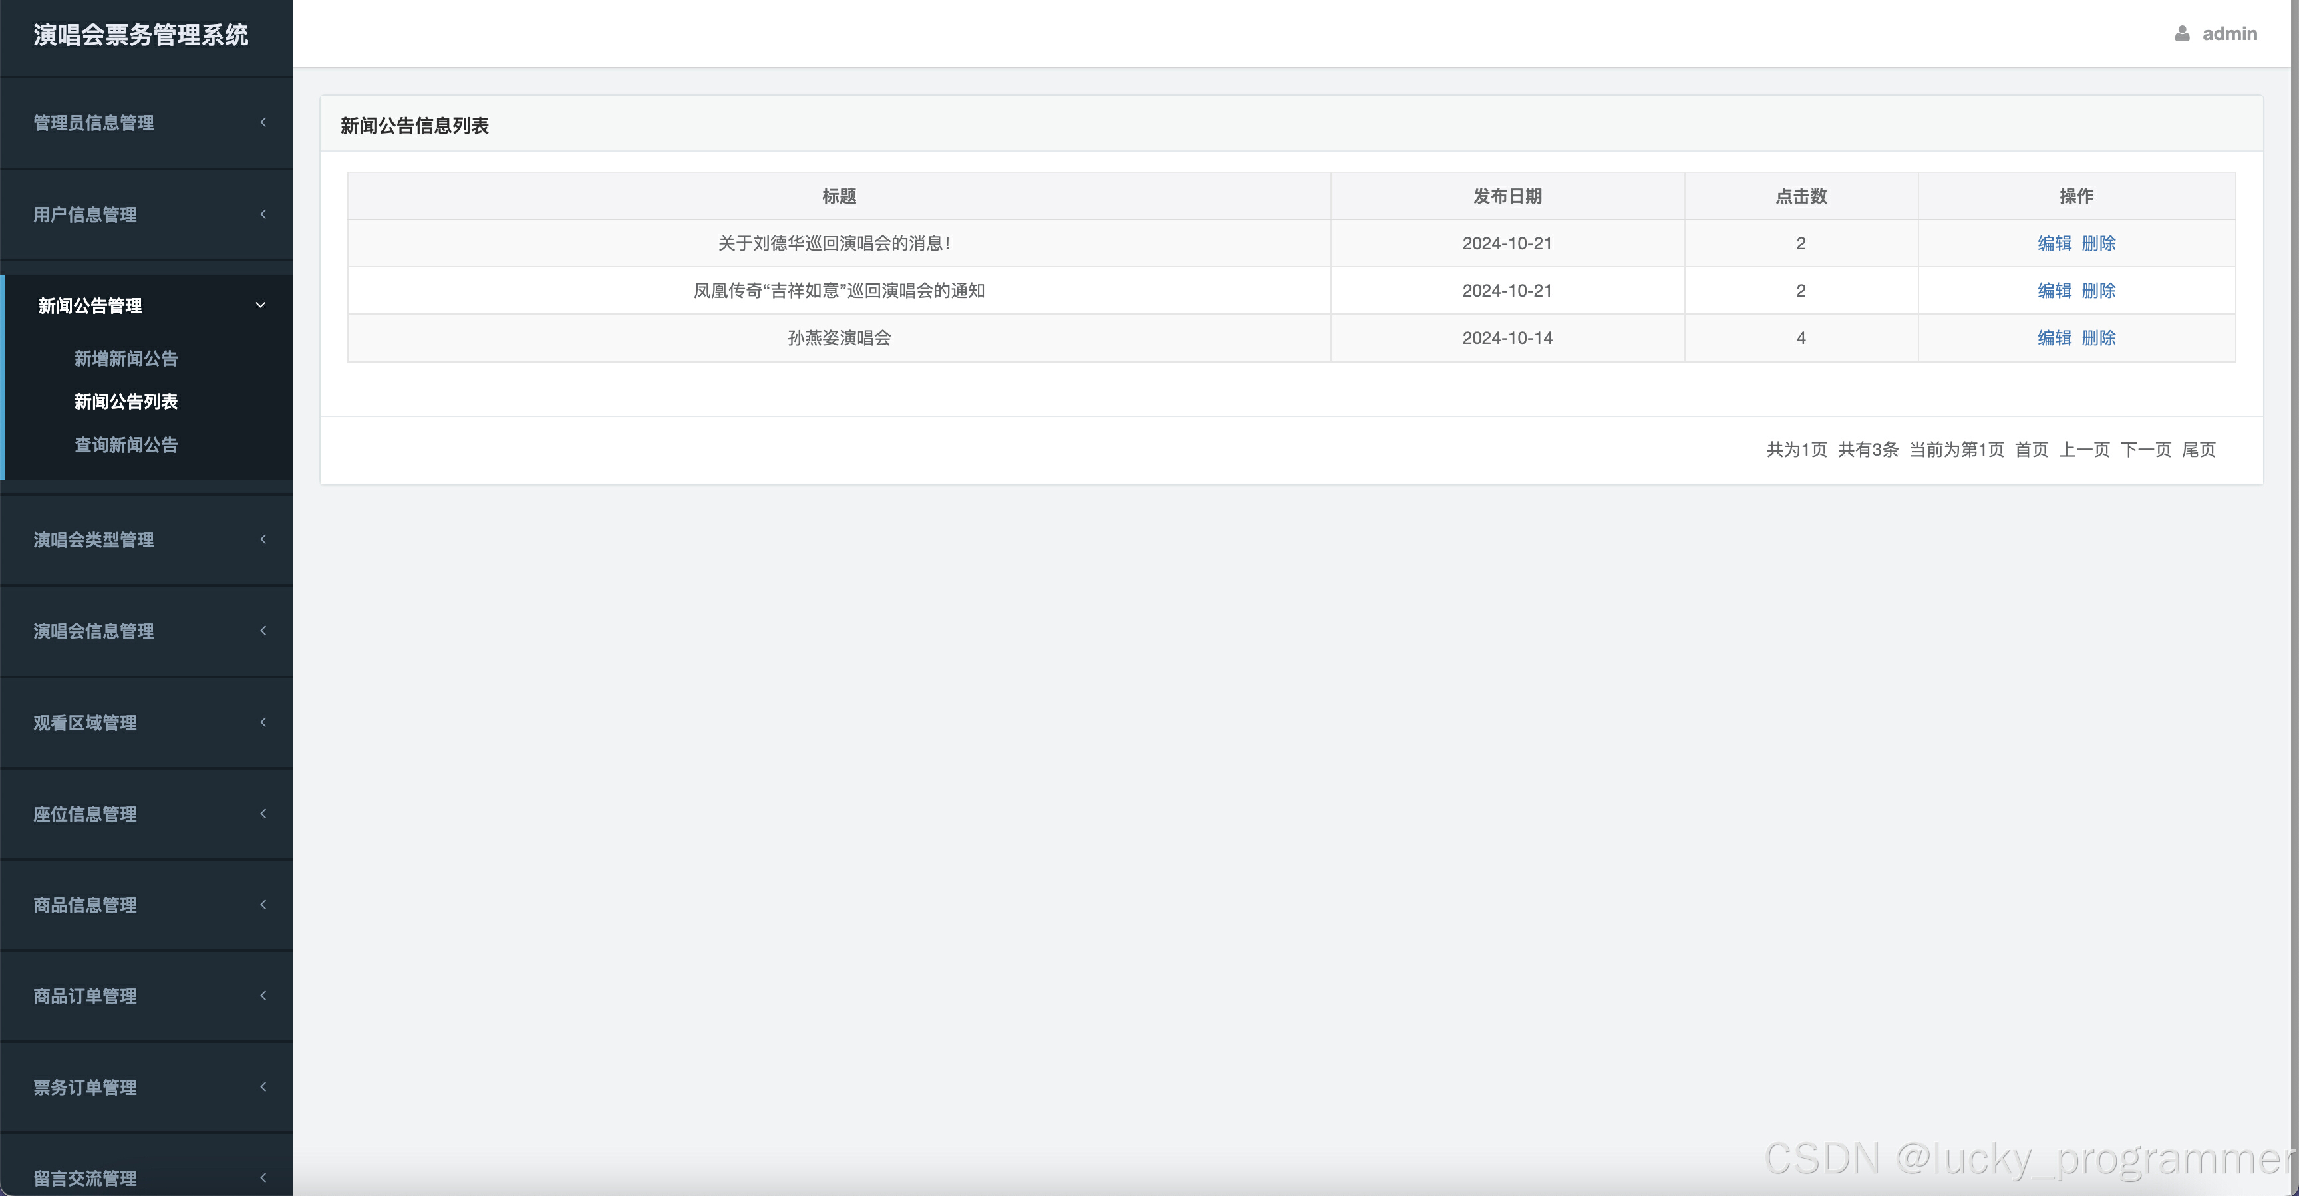Viewport: 2299px width, 1196px height.
Task: Select 新闻公告列表 submenu item
Action: (126, 402)
